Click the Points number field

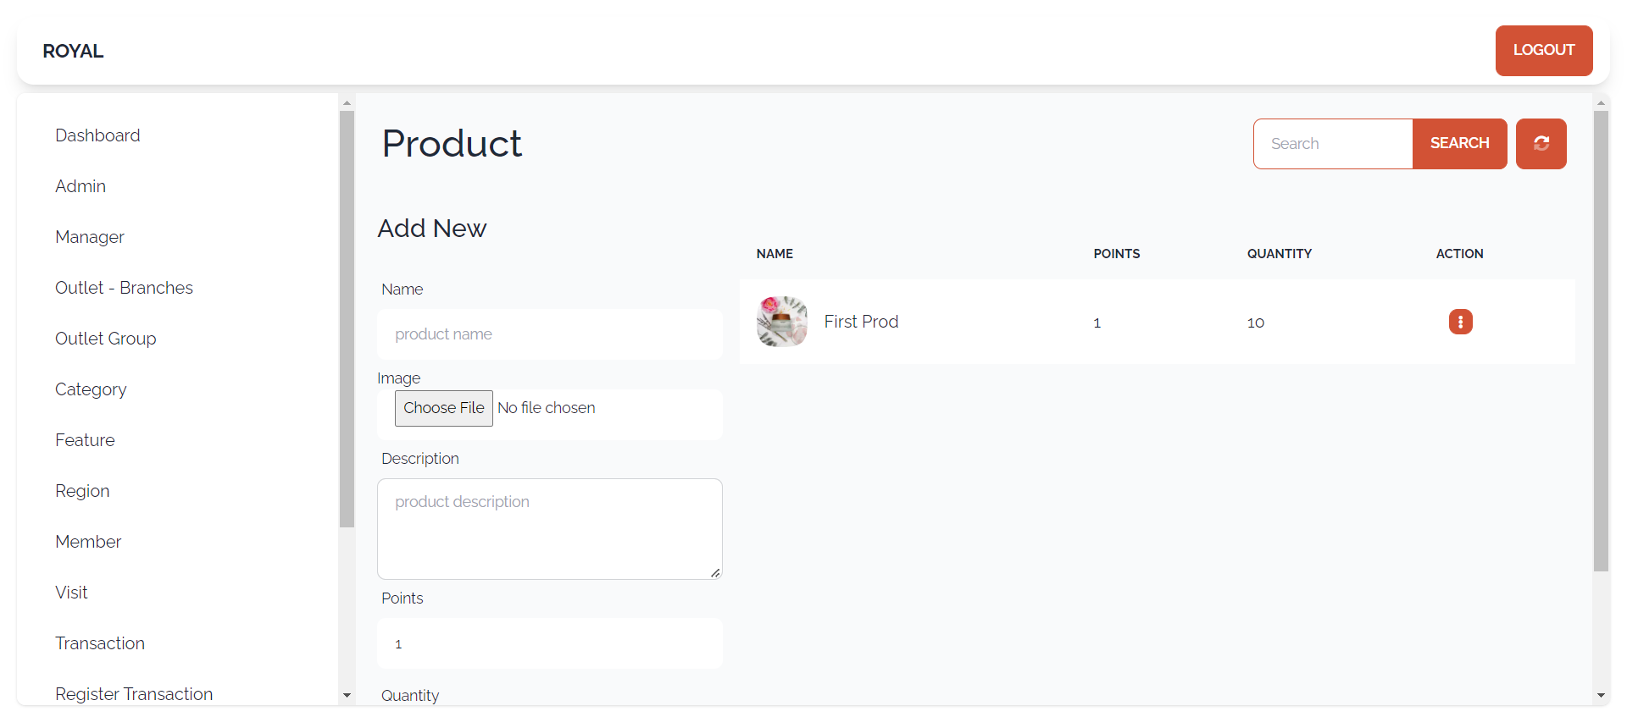coord(550,643)
